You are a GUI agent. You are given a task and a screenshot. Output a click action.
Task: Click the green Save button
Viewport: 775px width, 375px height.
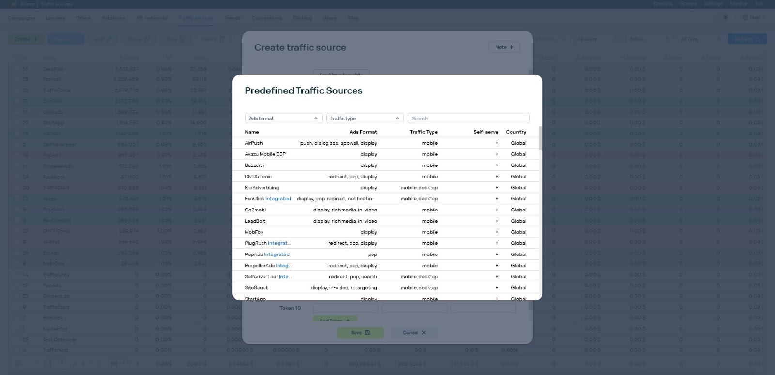(x=360, y=332)
